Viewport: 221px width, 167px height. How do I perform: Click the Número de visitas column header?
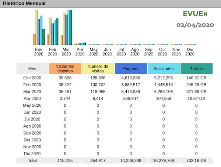[98, 69]
